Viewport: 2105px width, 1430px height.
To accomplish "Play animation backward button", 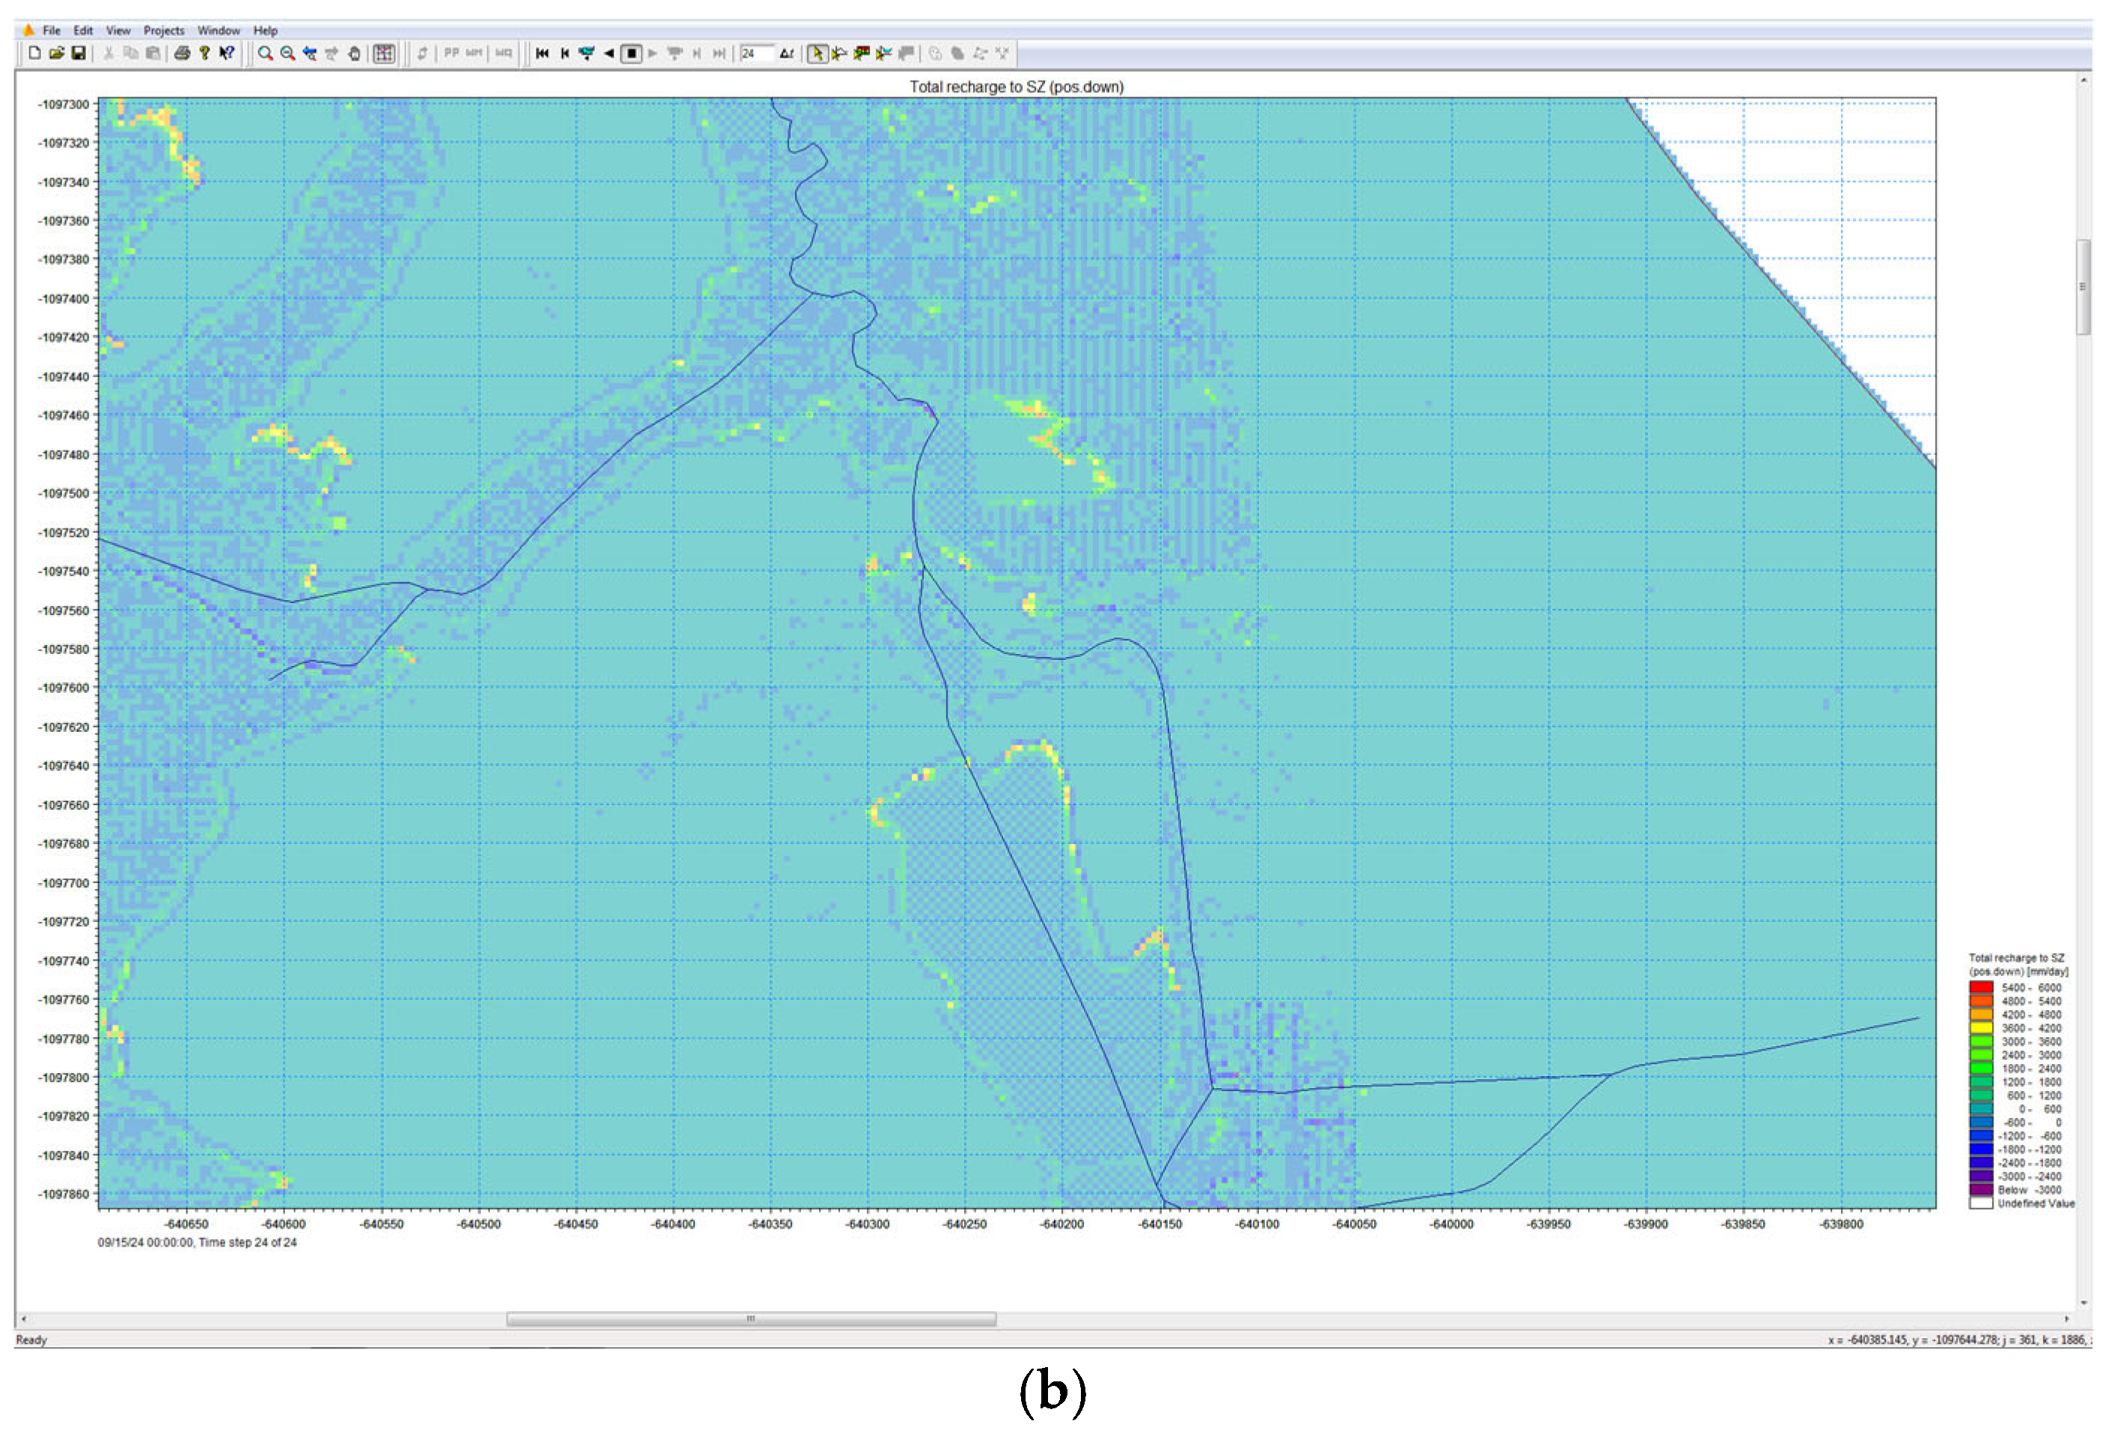I will pyautogui.click(x=609, y=53).
